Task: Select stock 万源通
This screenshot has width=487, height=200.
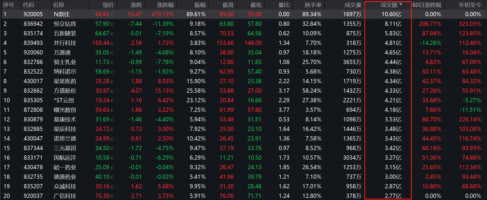Action: [x=62, y=53]
